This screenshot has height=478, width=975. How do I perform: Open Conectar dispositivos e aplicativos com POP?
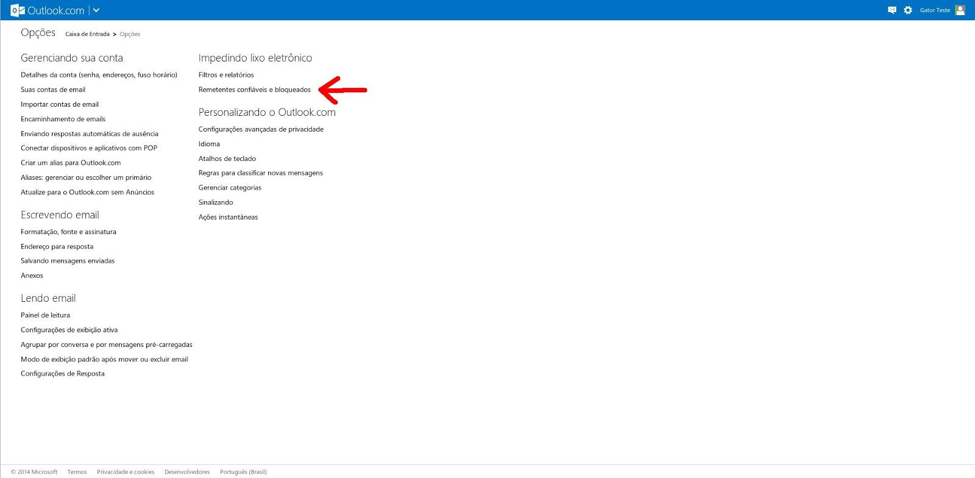point(89,148)
